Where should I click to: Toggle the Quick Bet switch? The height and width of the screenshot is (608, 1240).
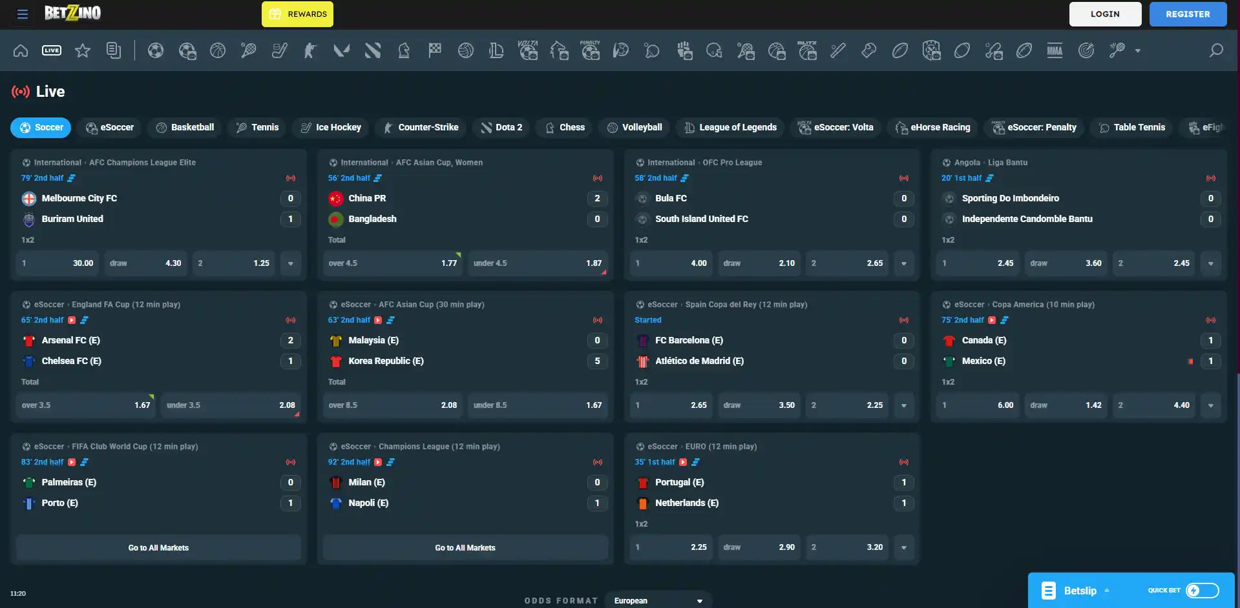click(x=1203, y=591)
